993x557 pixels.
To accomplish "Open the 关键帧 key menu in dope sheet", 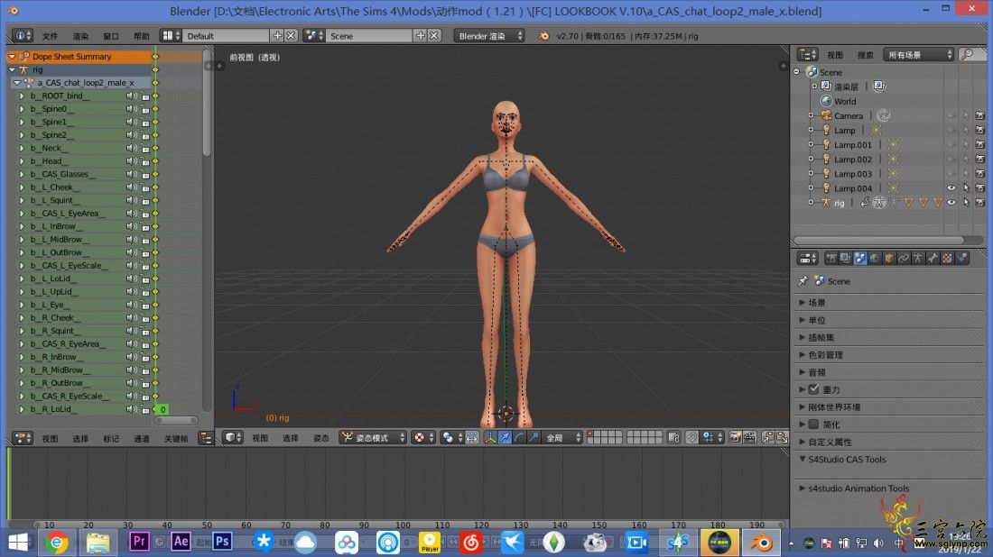I will 176,438.
